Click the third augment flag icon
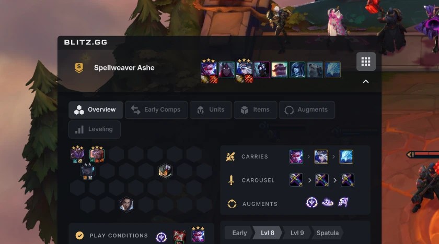This screenshot has width=439, height=244. click(x=343, y=202)
